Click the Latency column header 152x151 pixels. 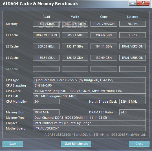pyautogui.click(x=133, y=17)
